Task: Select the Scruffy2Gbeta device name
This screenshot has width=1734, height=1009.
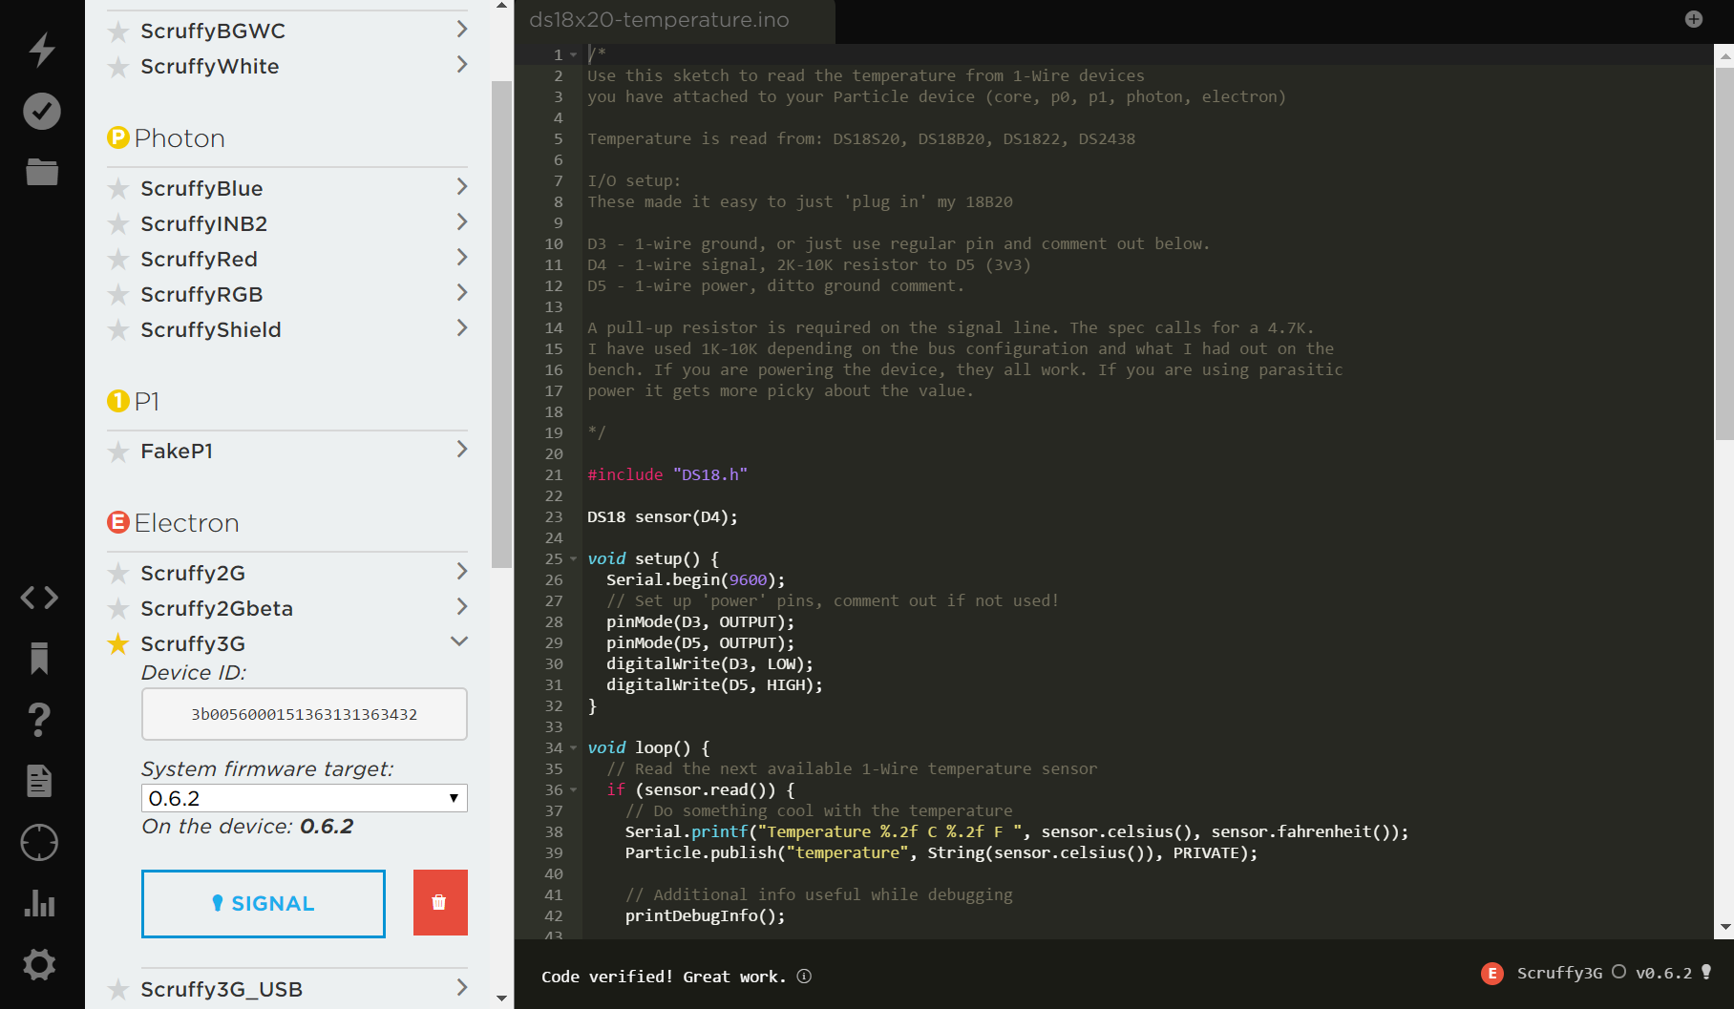Action: [217, 609]
